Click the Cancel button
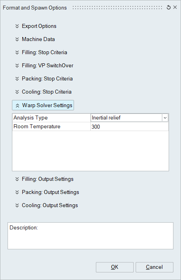The height and width of the screenshot is (280, 181). pyautogui.click(x=154, y=267)
